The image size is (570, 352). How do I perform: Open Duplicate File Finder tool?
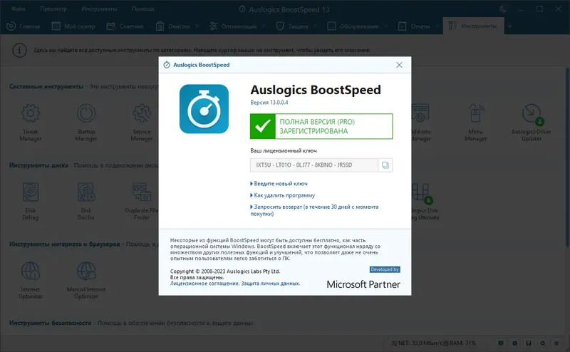(141, 202)
